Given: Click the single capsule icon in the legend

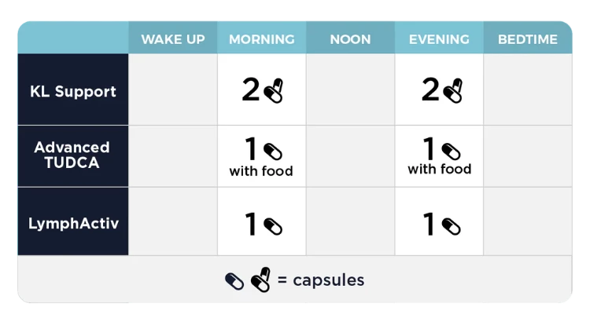Looking at the screenshot, I should coord(234,280).
